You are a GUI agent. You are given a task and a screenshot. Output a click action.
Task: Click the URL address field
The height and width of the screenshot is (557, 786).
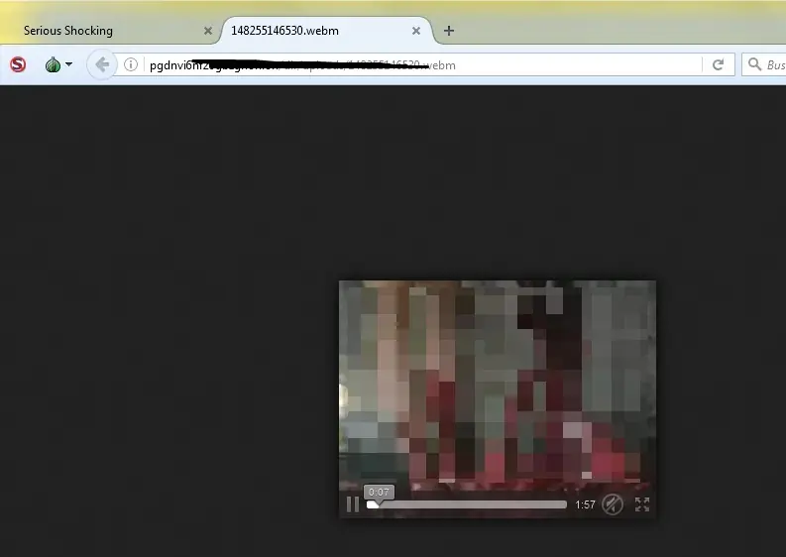click(x=423, y=64)
